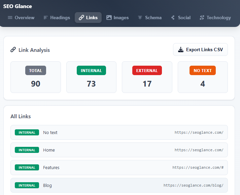Click the picture icon in Images tab
Viewport: 240px width, 195px height.
tap(109, 18)
